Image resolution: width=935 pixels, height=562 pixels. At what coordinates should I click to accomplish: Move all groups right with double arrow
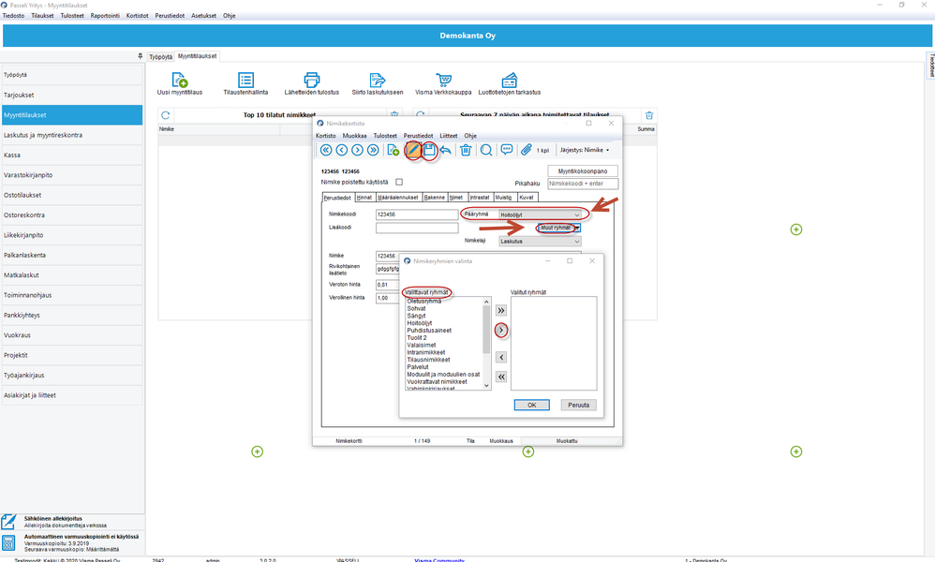point(501,310)
